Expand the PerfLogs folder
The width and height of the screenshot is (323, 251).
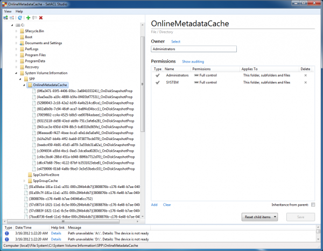pos(16,49)
